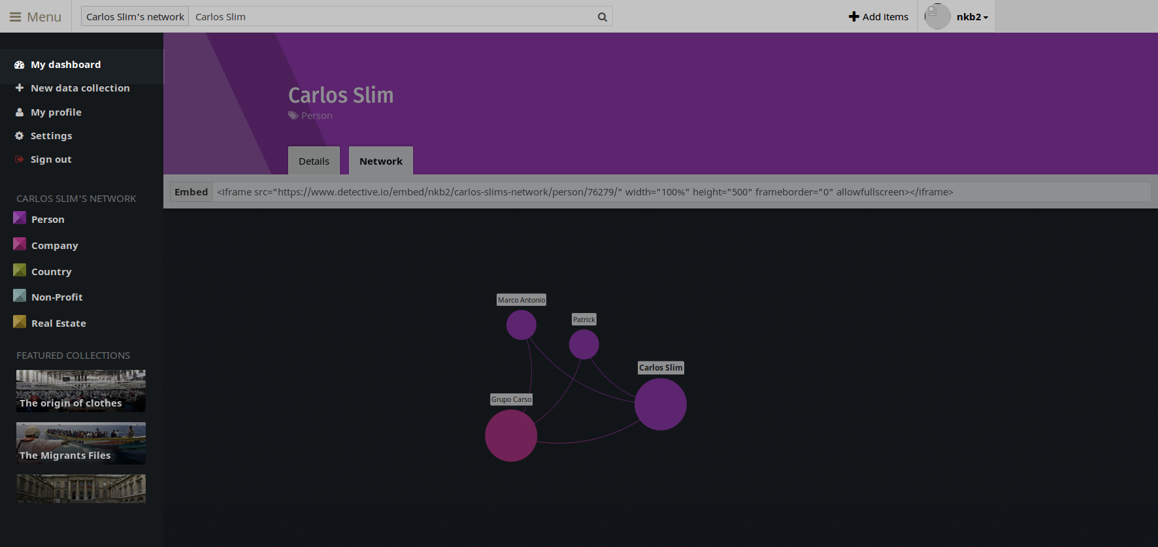Click Sign out
Image resolution: width=1158 pixels, height=547 pixels.
pyautogui.click(x=51, y=159)
